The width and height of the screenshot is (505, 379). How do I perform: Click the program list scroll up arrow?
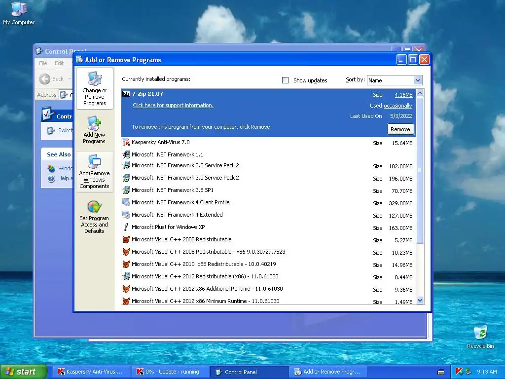click(x=420, y=93)
